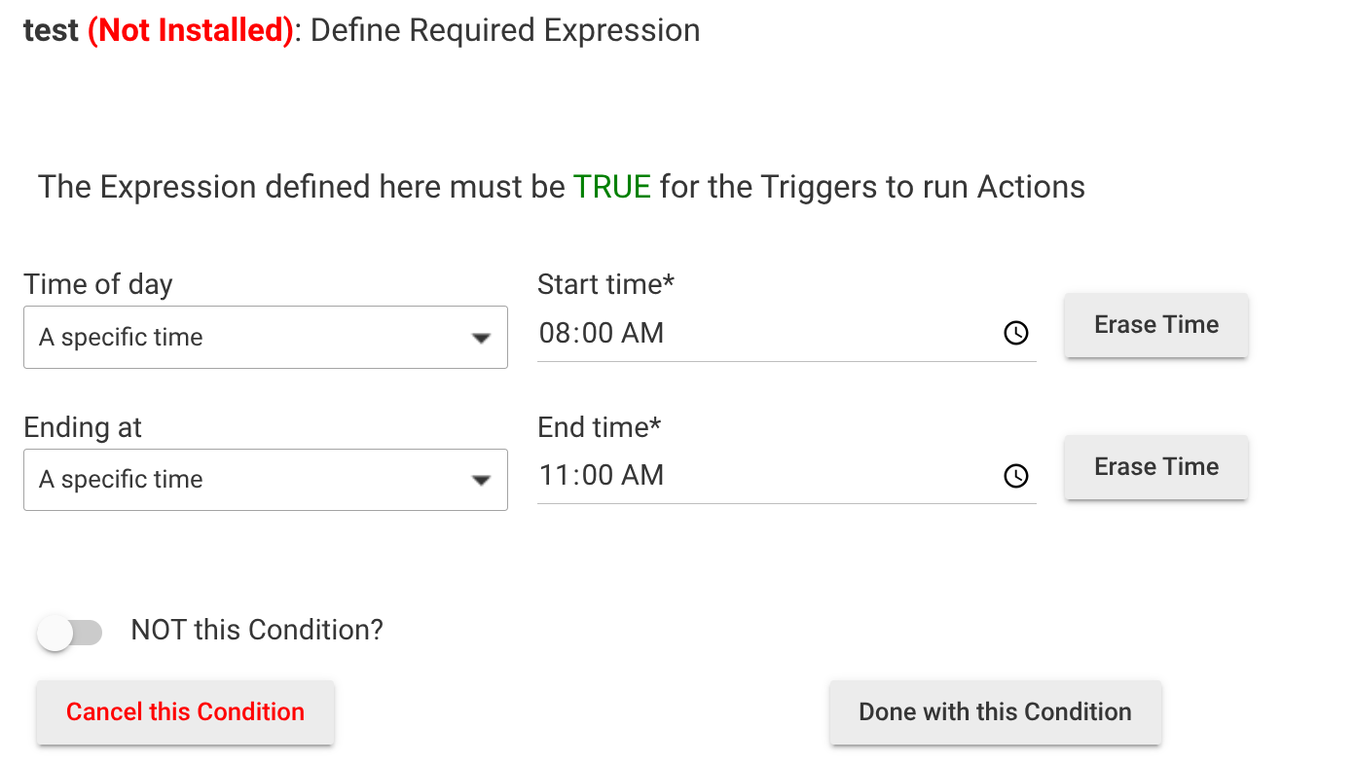Expand the Ending at dropdown

click(265, 480)
